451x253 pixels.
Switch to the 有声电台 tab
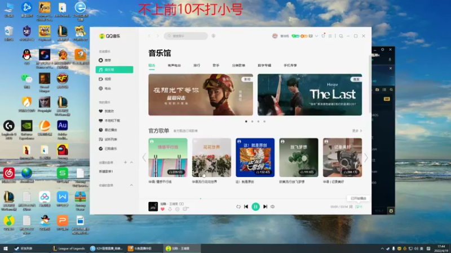[174, 65]
